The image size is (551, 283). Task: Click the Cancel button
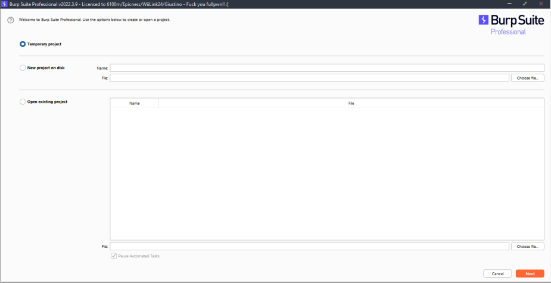pyautogui.click(x=497, y=273)
